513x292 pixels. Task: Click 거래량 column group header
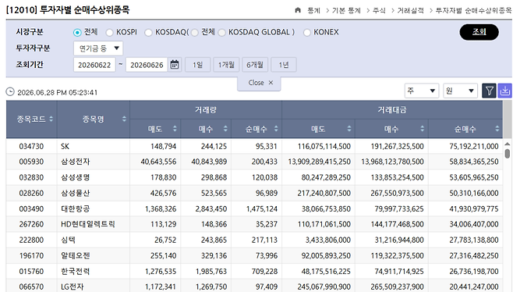pyautogui.click(x=206, y=110)
